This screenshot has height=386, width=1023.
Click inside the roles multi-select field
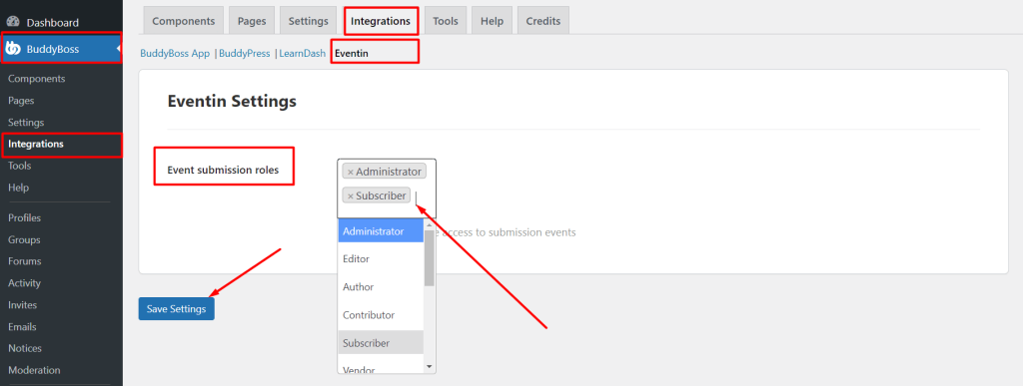tap(387, 189)
